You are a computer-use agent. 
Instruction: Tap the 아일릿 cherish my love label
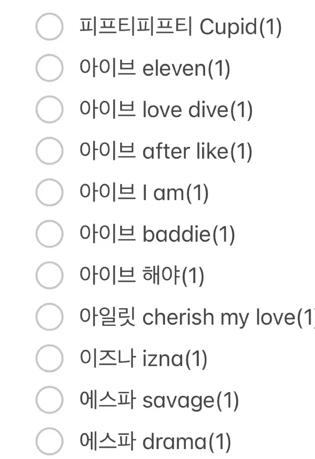point(197,317)
